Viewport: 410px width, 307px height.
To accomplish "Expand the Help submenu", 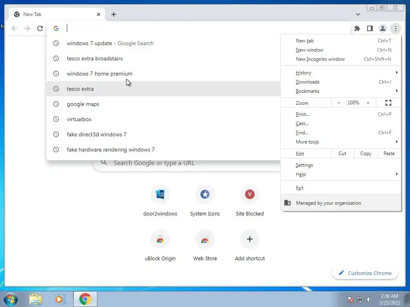I will point(341,174).
